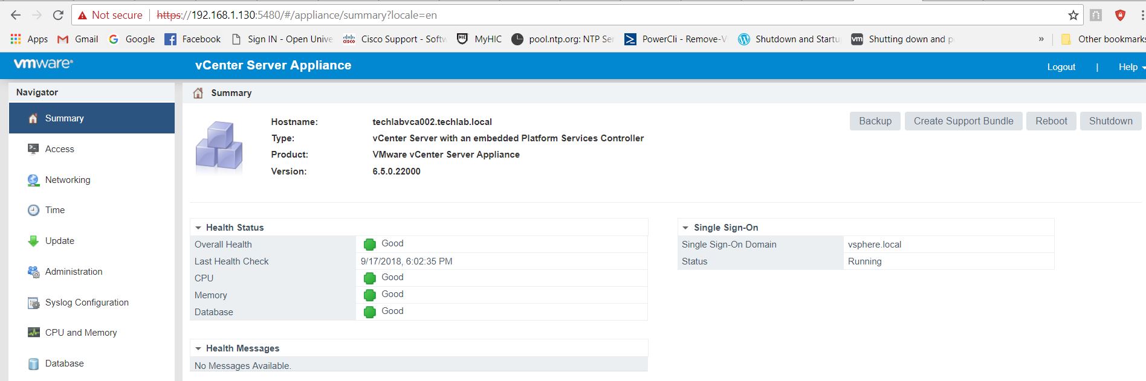Image resolution: width=1146 pixels, height=381 pixels.
Task: Click the Update green arrow icon
Action: [x=33, y=241]
